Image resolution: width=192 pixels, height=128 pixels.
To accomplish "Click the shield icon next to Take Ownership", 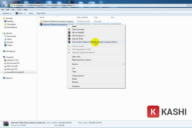I will (69, 29).
